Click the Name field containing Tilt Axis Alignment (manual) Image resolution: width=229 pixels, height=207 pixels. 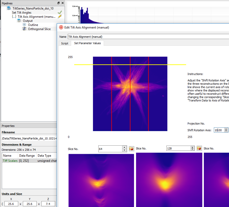148,37
